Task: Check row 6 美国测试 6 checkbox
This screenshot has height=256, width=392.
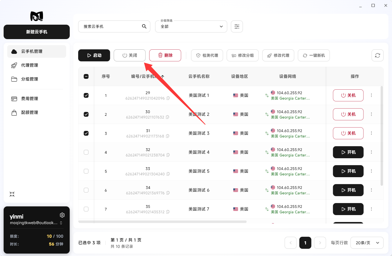Action: point(86,190)
